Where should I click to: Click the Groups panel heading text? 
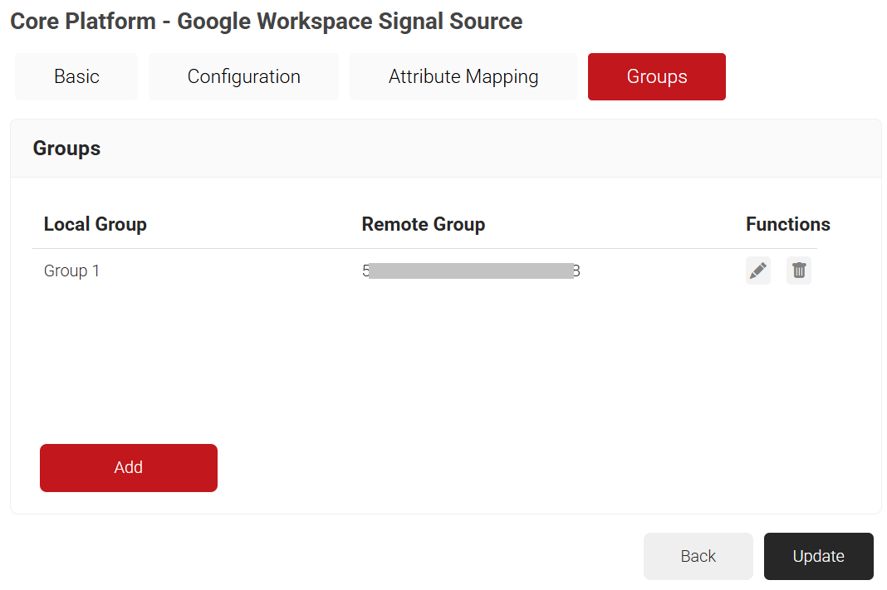click(66, 149)
